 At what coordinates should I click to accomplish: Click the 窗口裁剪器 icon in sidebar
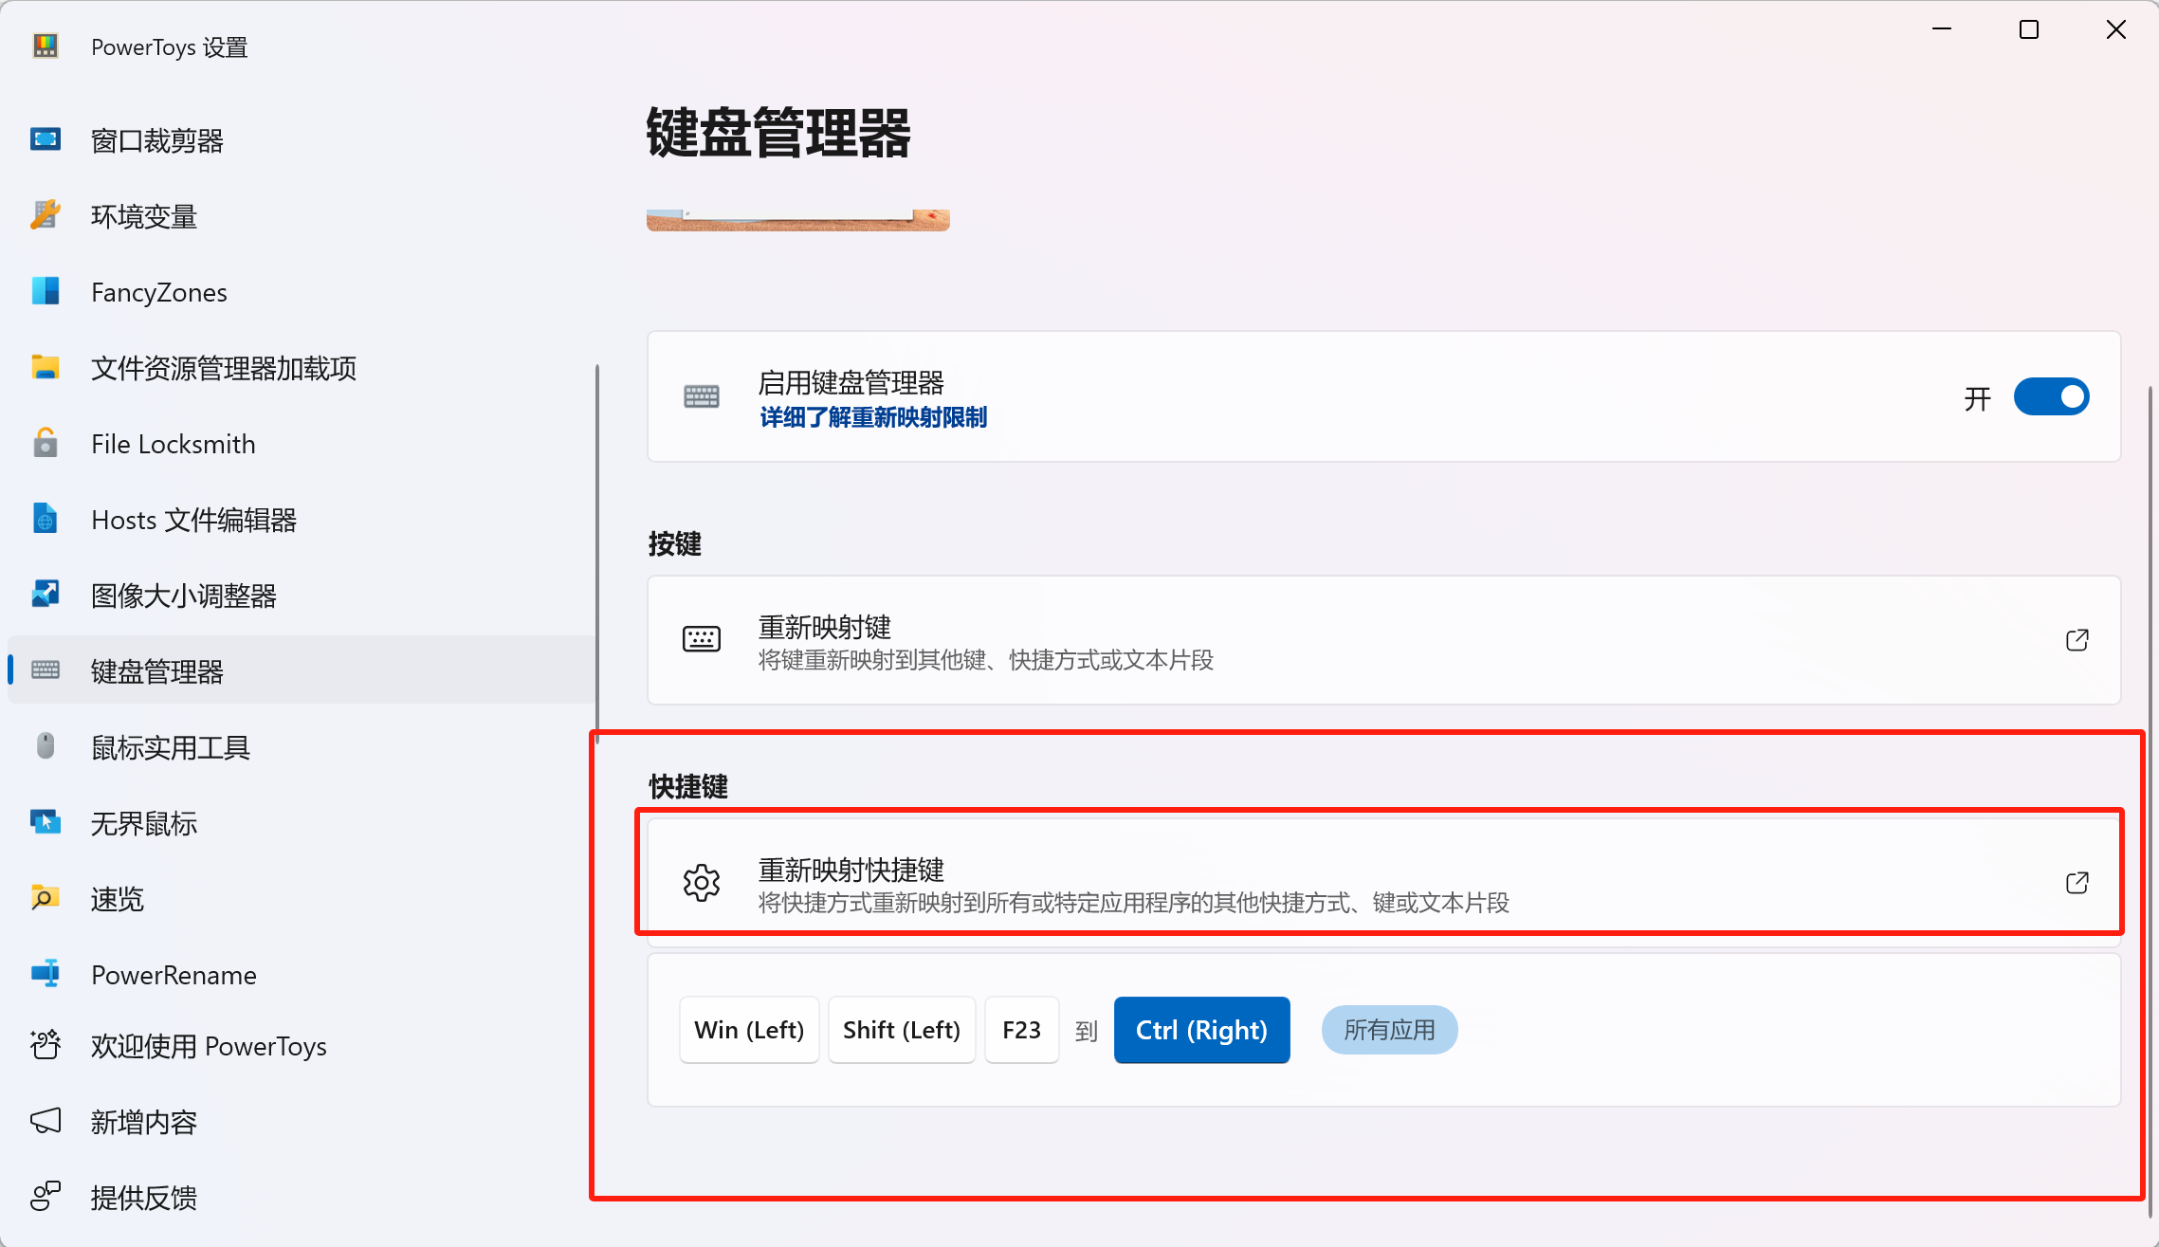(46, 139)
